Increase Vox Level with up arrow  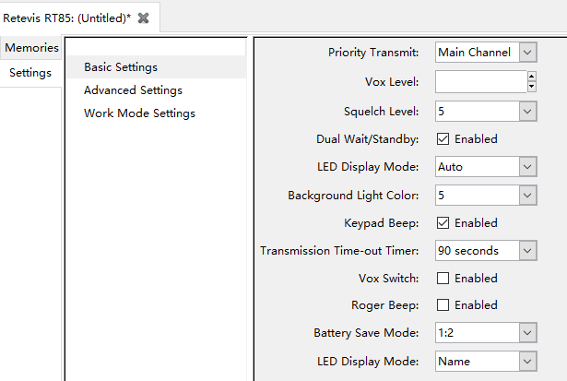pos(531,77)
